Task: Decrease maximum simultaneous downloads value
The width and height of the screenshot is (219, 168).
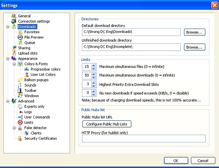Action: [x=93, y=77]
